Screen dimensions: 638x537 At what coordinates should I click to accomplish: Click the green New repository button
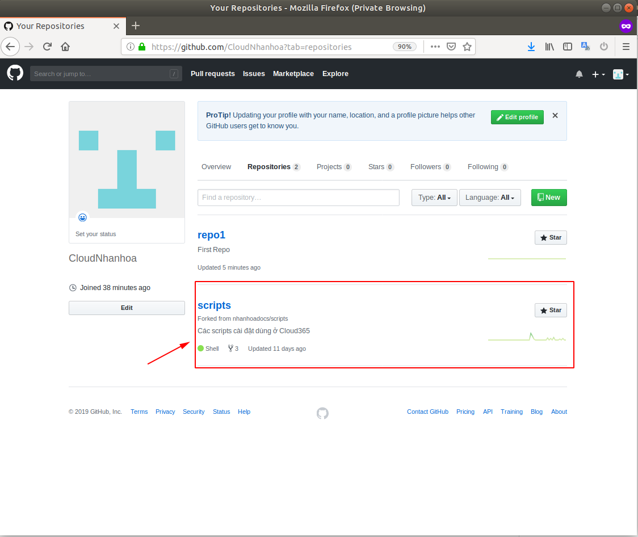(549, 198)
